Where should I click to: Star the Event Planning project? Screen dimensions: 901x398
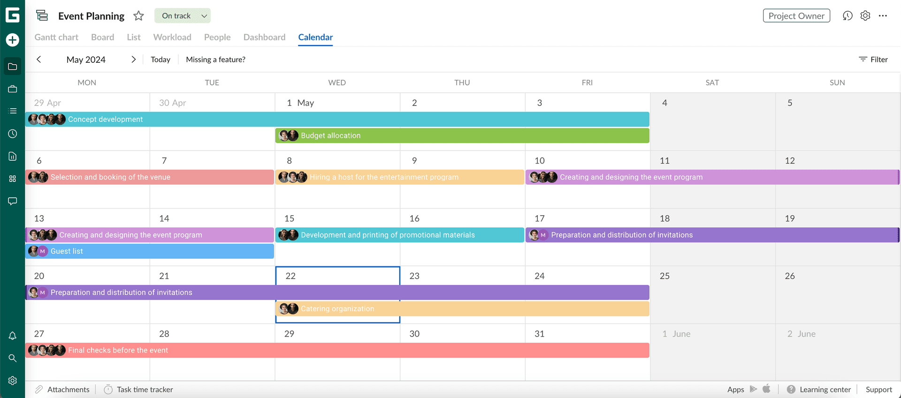[138, 15]
